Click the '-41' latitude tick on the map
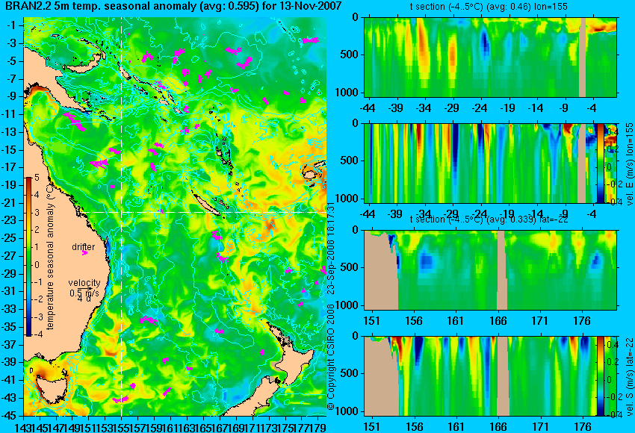The height and width of the screenshot is (433, 635). pos(11,380)
